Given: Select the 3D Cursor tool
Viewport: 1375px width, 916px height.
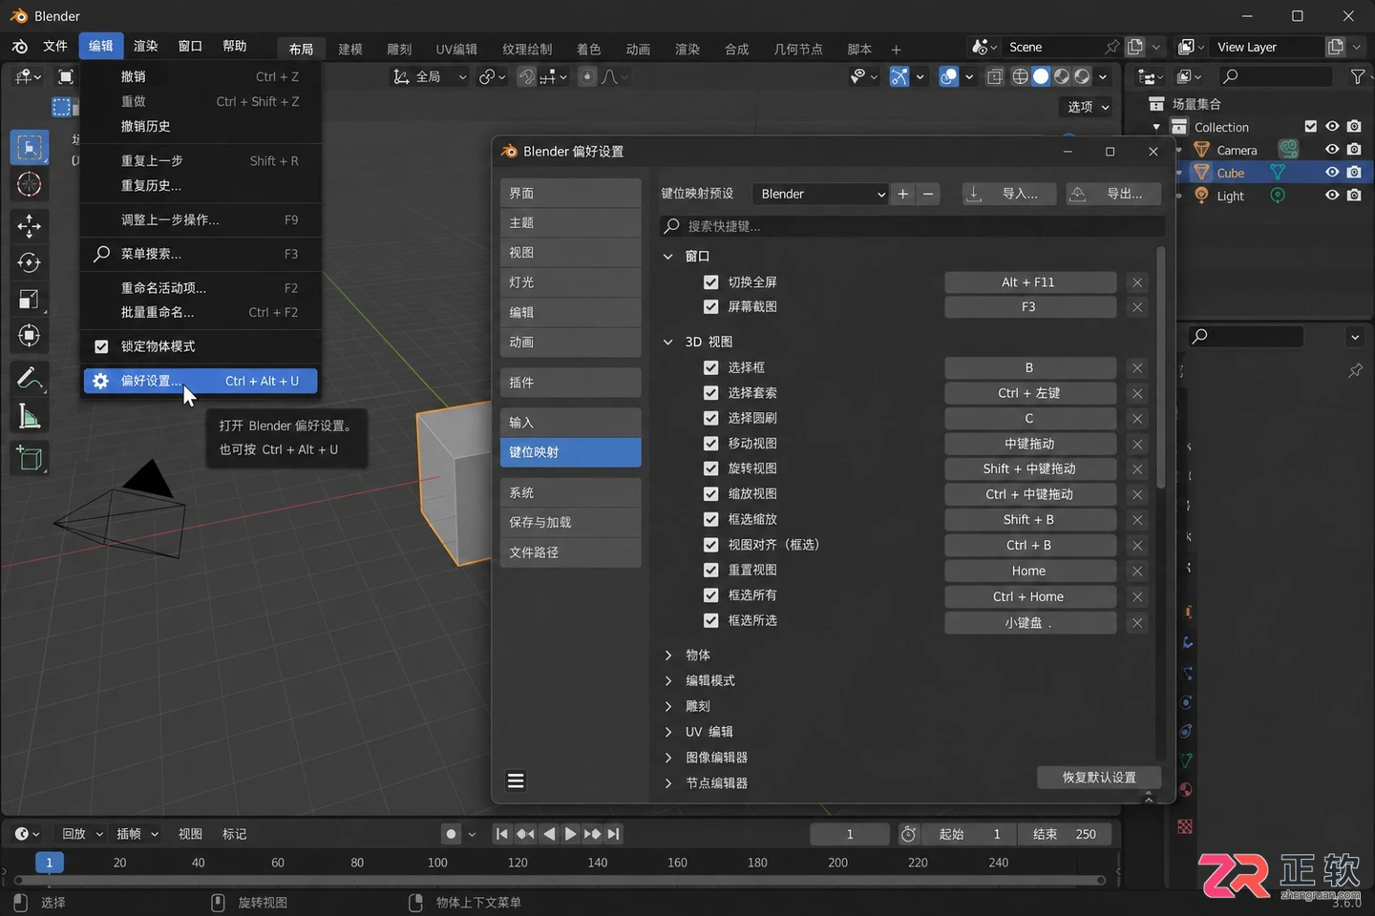Looking at the screenshot, I should pyautogui.click(x=30, y=184).
